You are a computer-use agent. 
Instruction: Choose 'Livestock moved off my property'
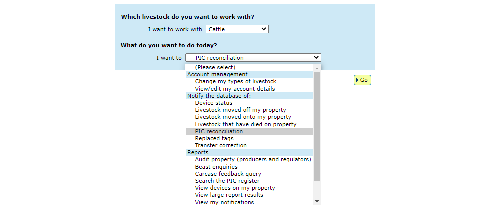[240, 110]
